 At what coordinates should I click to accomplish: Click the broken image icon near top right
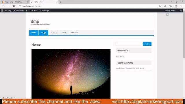(x=167, y=14)
